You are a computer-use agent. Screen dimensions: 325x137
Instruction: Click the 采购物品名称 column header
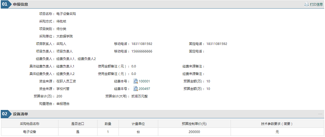click(x=30, y=124)
